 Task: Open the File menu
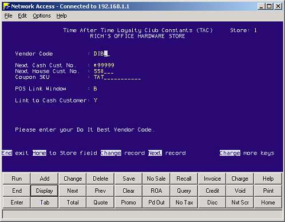pyautogui.click(x=9, y=16)
